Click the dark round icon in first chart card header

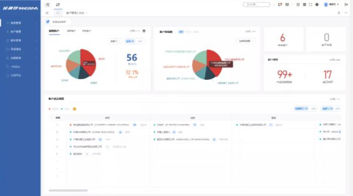(144, 31)
